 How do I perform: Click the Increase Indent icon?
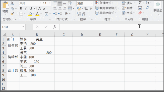(x=60, y=14)
